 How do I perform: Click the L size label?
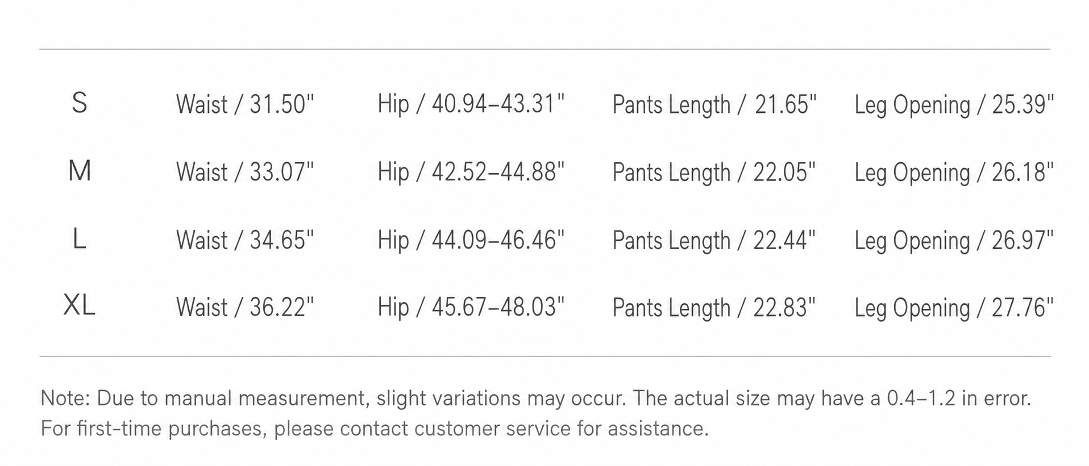pos(80,238)
